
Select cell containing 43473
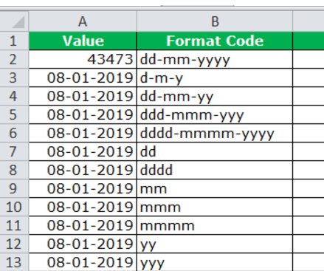tap(83, 59)
